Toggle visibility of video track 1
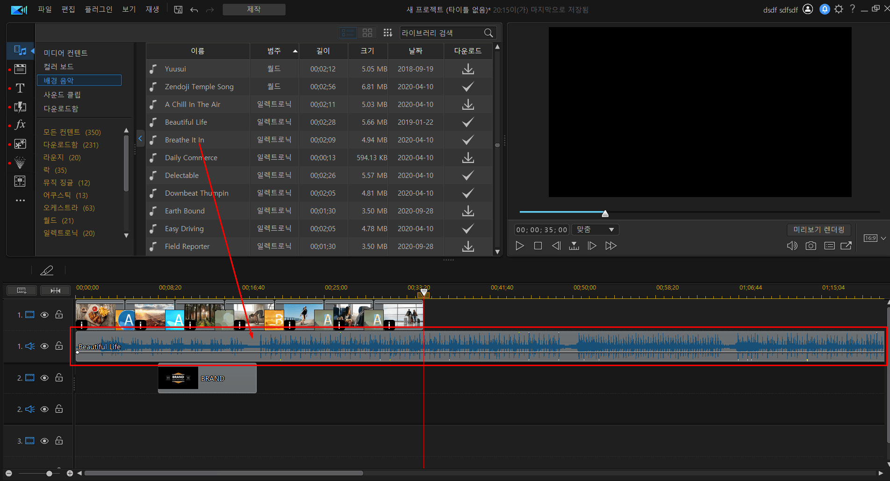The image size is (890, 481). (44, 315)
